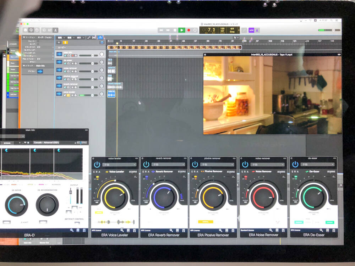Toggle the Inspector button in the control bar
This screenshot has height=266, width=355.
(31, 30)
